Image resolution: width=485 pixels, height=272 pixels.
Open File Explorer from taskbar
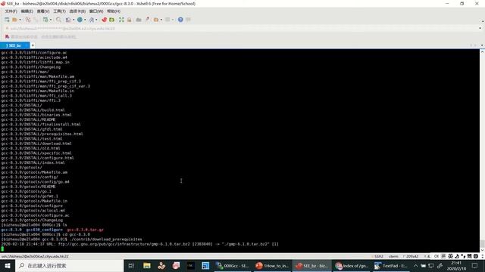[146, 265]
